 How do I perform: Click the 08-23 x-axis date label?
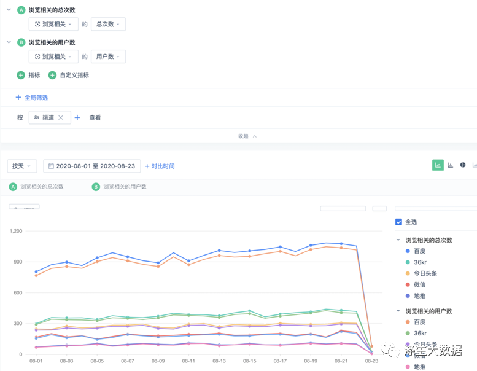point(371,361)
